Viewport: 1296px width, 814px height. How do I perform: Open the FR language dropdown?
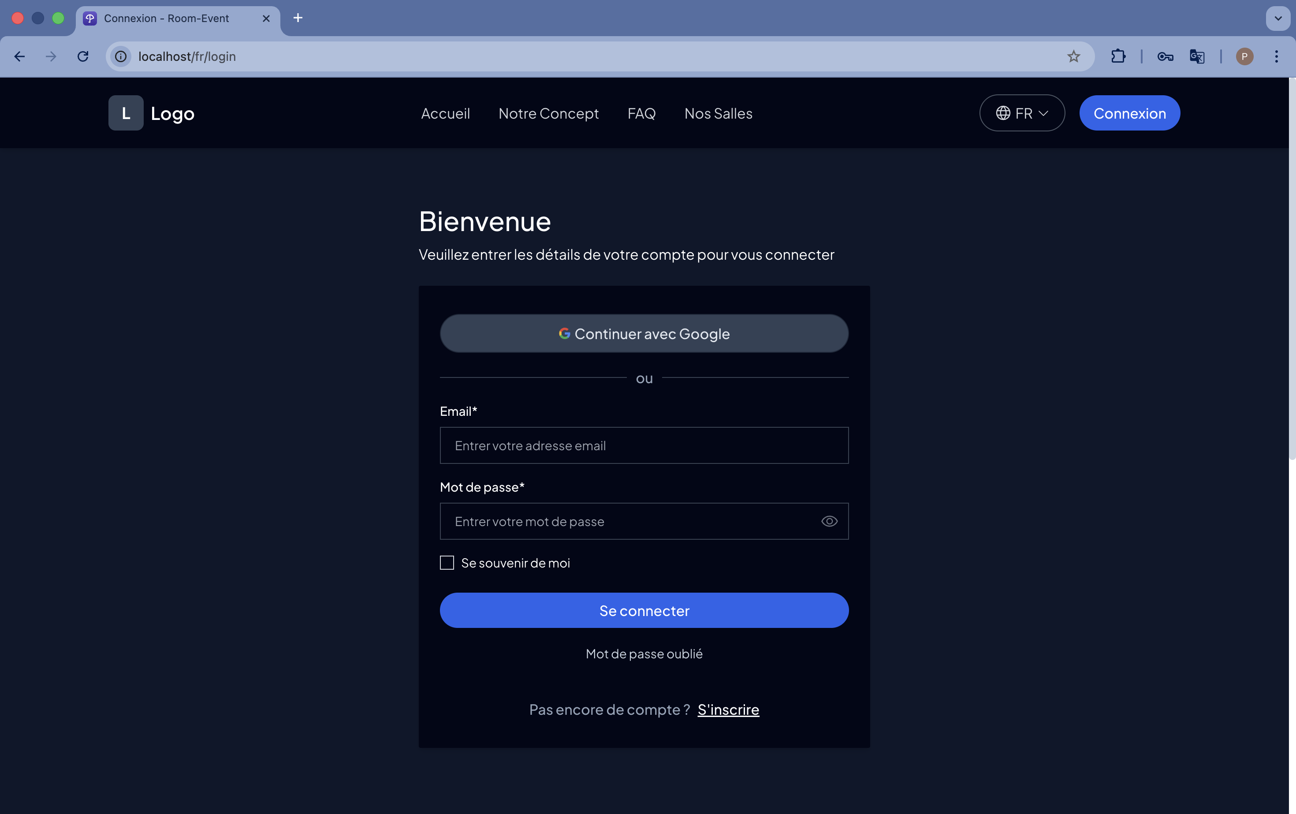point(1021,113)
